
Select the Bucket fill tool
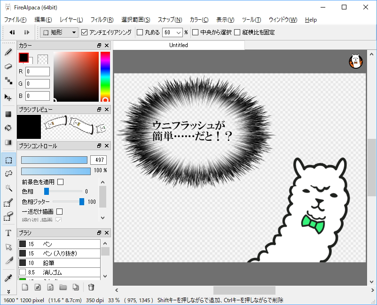pyautogui.click(x=8, y=128)
